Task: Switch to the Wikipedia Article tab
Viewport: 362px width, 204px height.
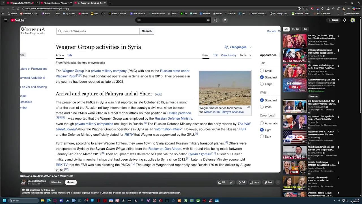Action: pyautogui.click(x=60, y=55)
